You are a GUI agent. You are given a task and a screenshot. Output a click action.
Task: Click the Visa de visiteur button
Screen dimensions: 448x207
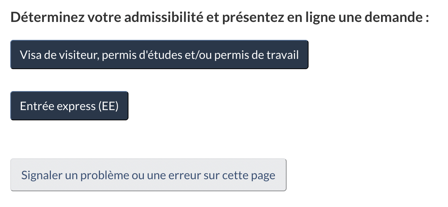[x=159, y=54]
